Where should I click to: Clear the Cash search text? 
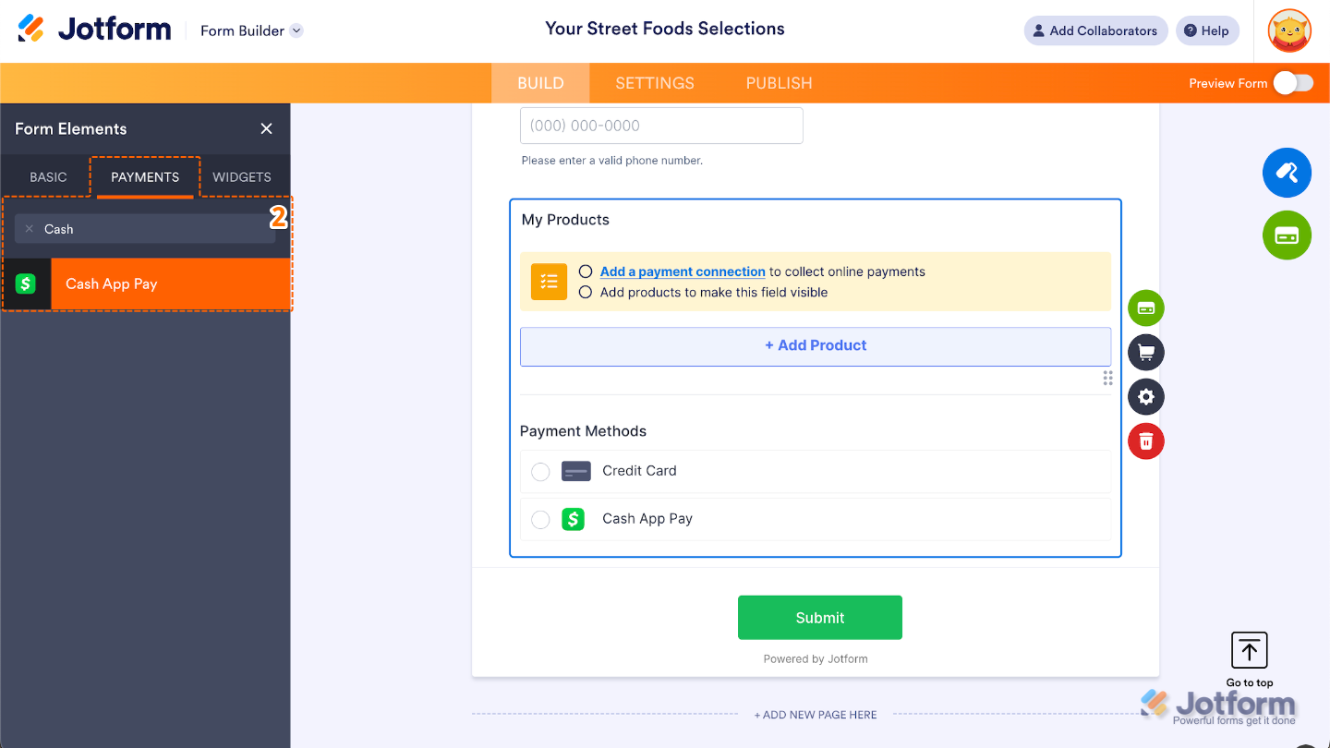tap(30, 229)
